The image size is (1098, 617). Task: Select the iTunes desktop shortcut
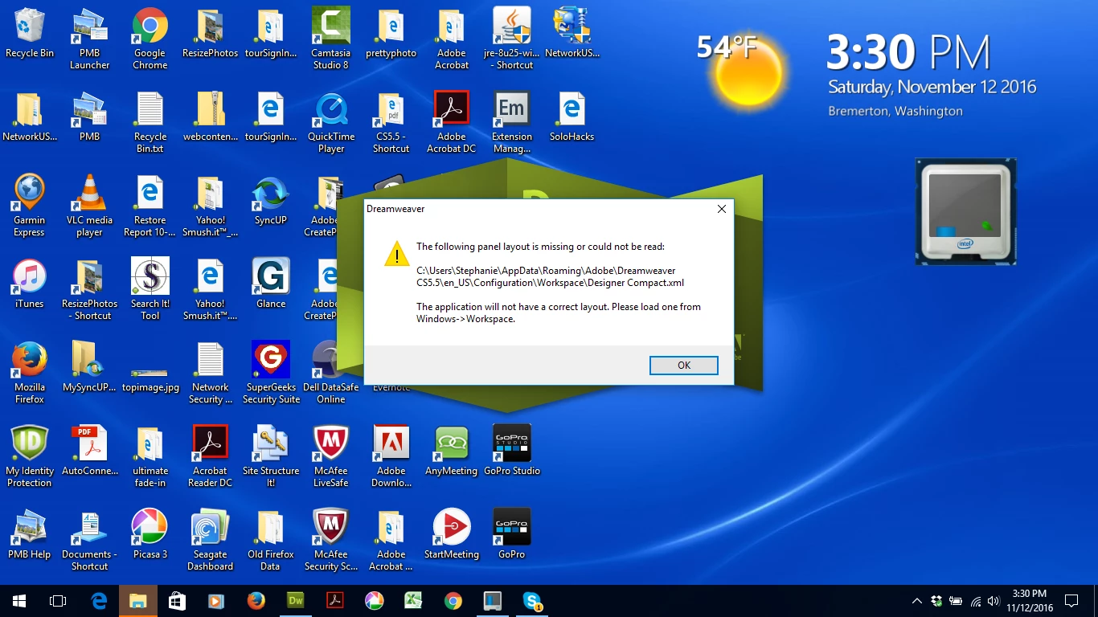(30, 284)
